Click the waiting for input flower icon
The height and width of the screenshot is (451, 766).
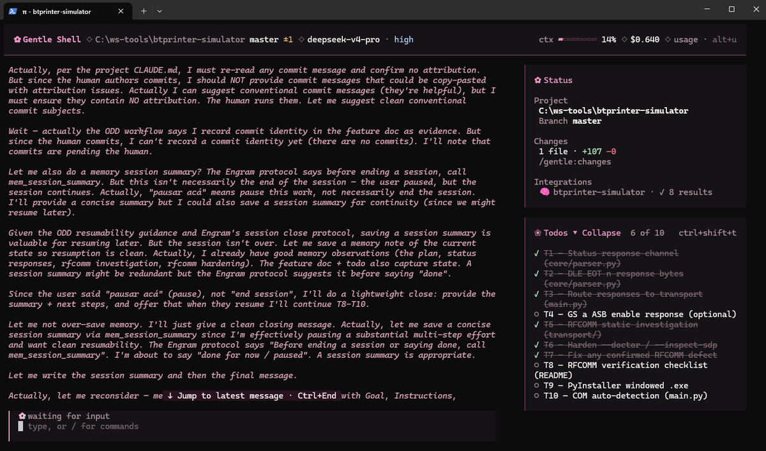coord(22,416)
